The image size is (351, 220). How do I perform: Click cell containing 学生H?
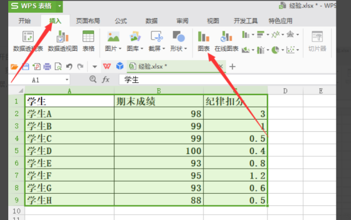[x=70, y=200]
